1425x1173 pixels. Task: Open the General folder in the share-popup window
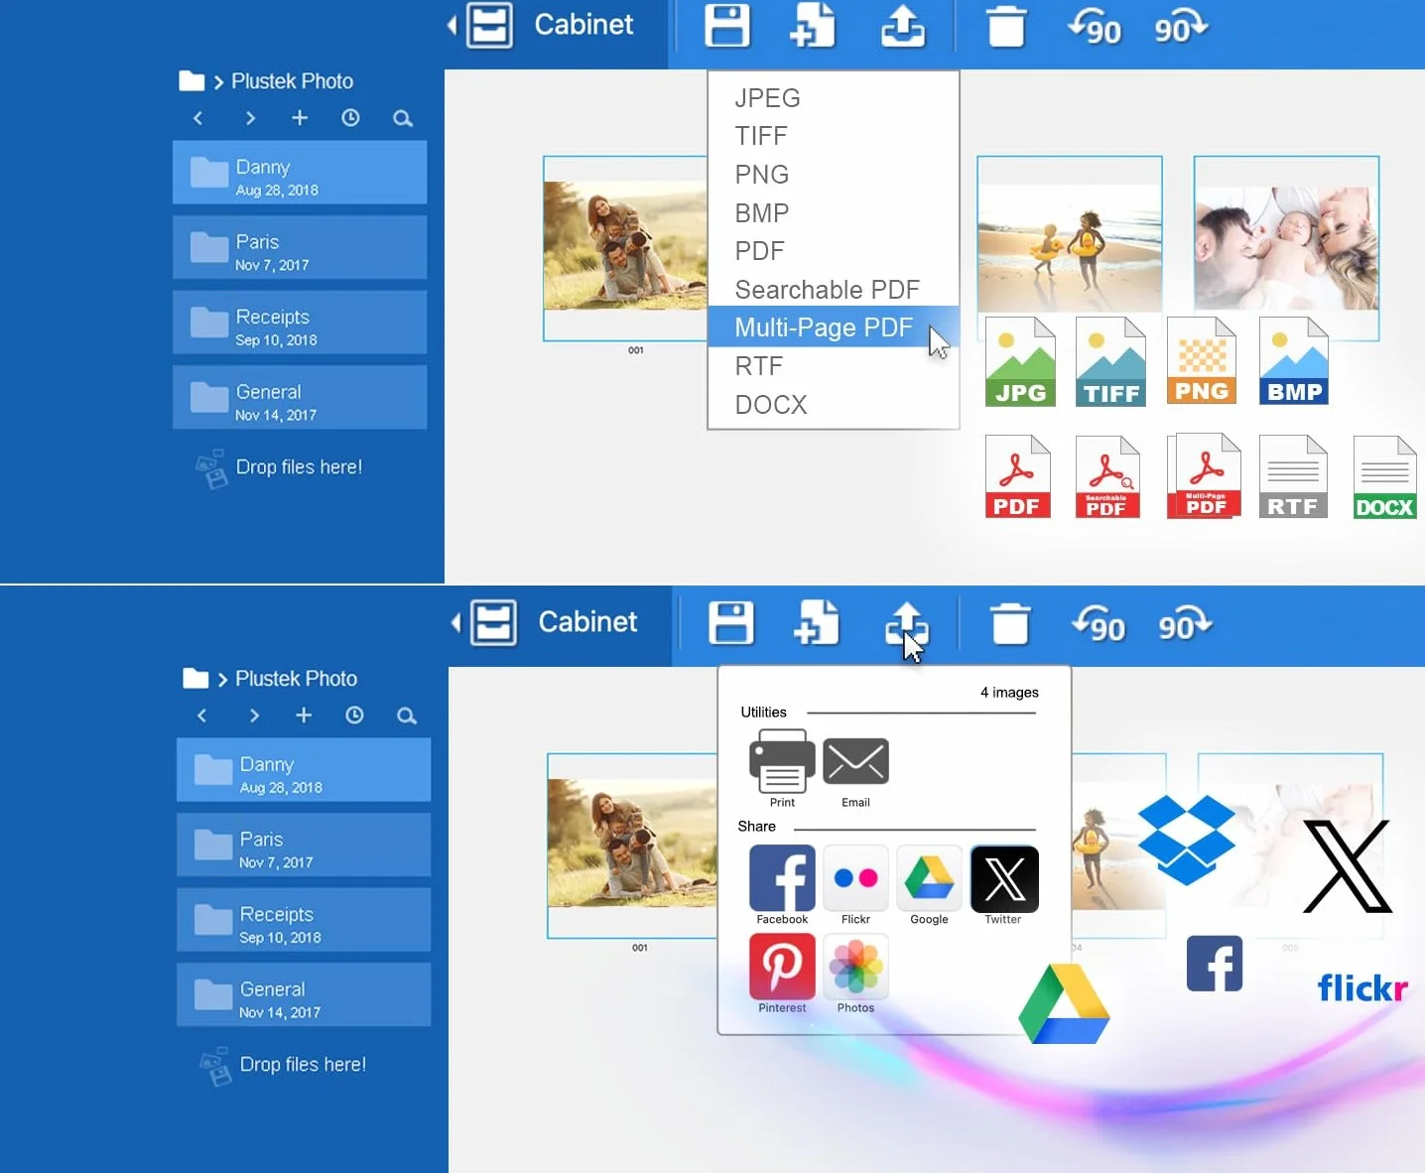coord(304,994)
